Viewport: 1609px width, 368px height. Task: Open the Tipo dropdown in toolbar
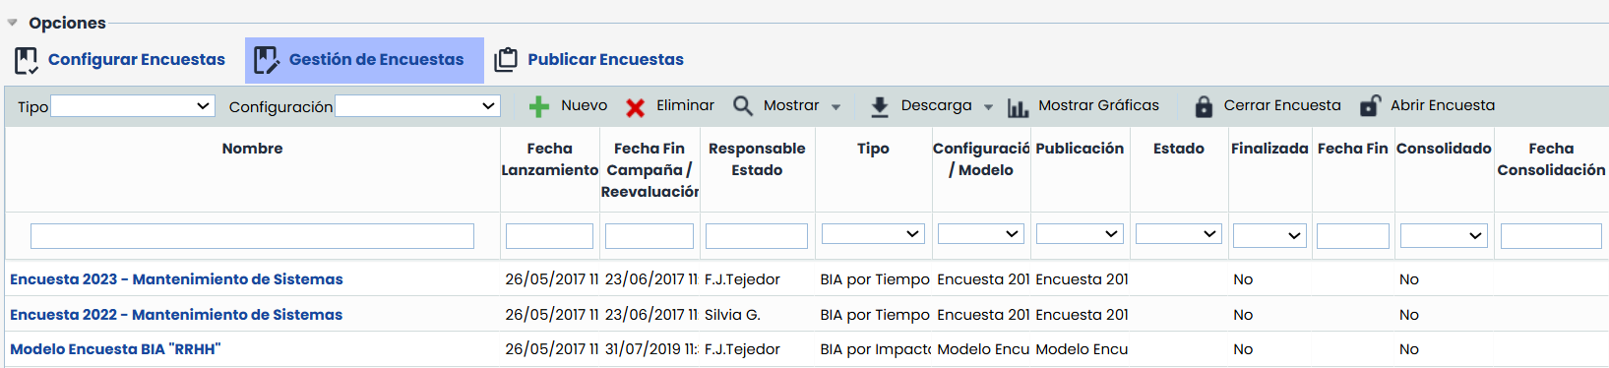(133, 106)
